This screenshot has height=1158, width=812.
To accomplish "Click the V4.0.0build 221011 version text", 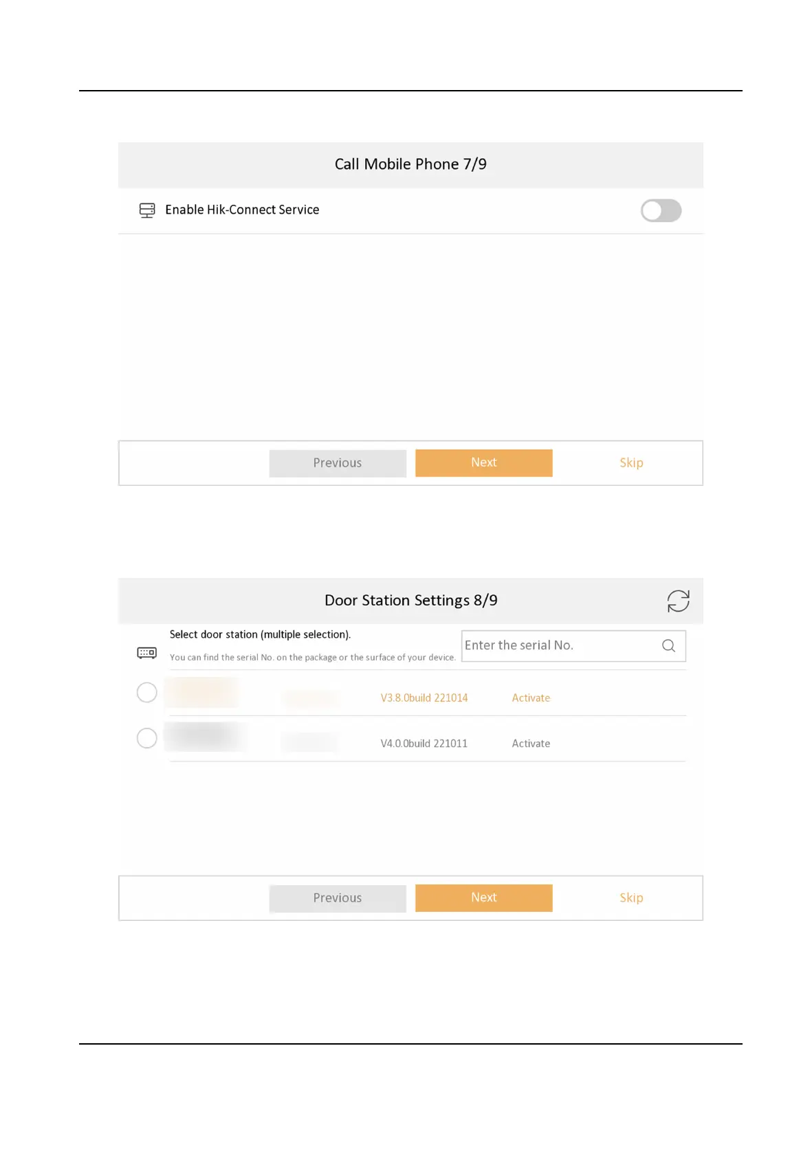I will (424, 744).
